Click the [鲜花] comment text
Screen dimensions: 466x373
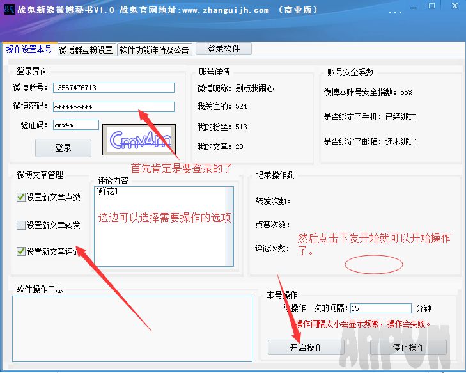(x=107, y=191)
